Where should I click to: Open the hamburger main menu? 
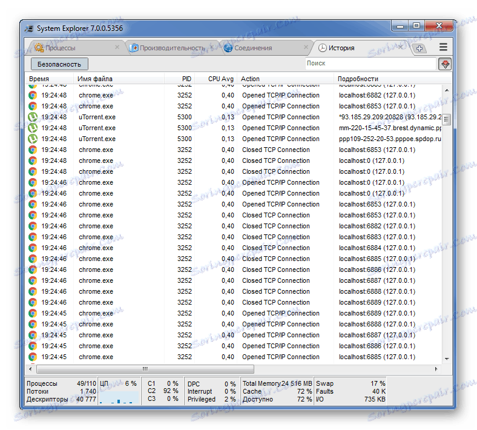click(x=443, y=47)
